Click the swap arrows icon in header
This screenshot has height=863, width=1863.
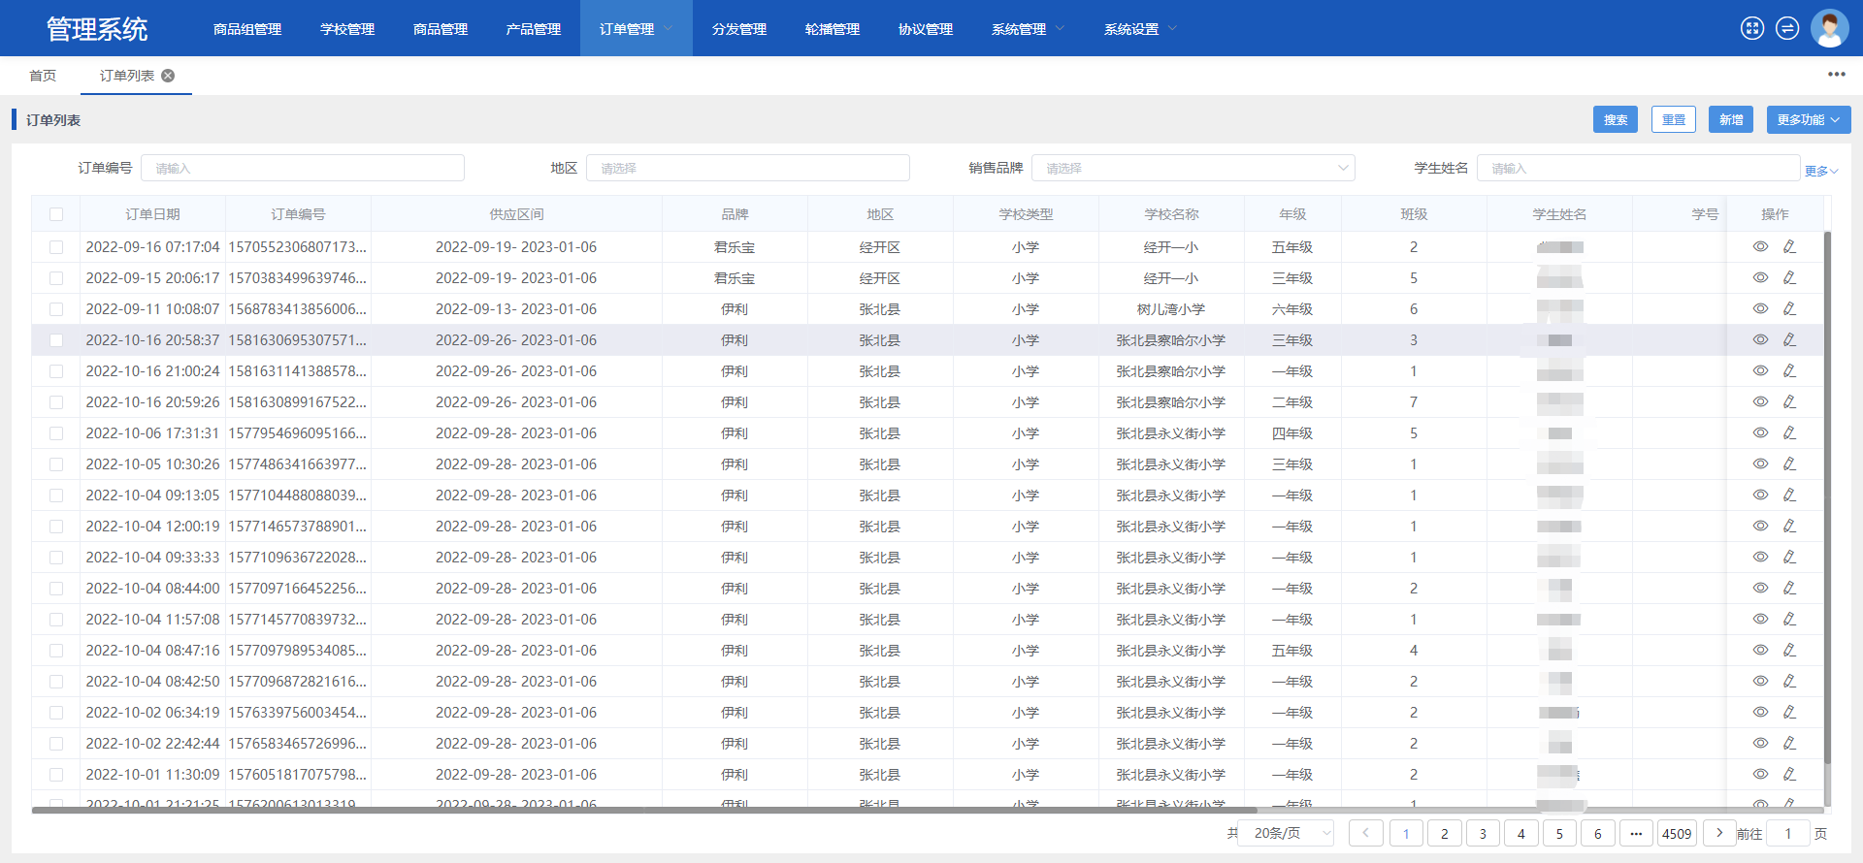1787,28
